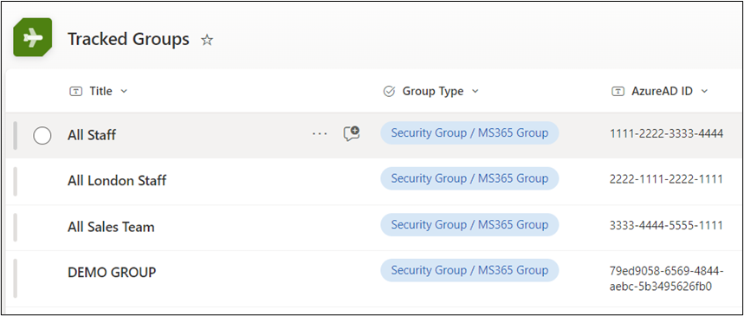Viewport: 744px width, 316px height.
Task: Select the ID 3333-4444-5555-1111 cell
Action: click(666, 225)
